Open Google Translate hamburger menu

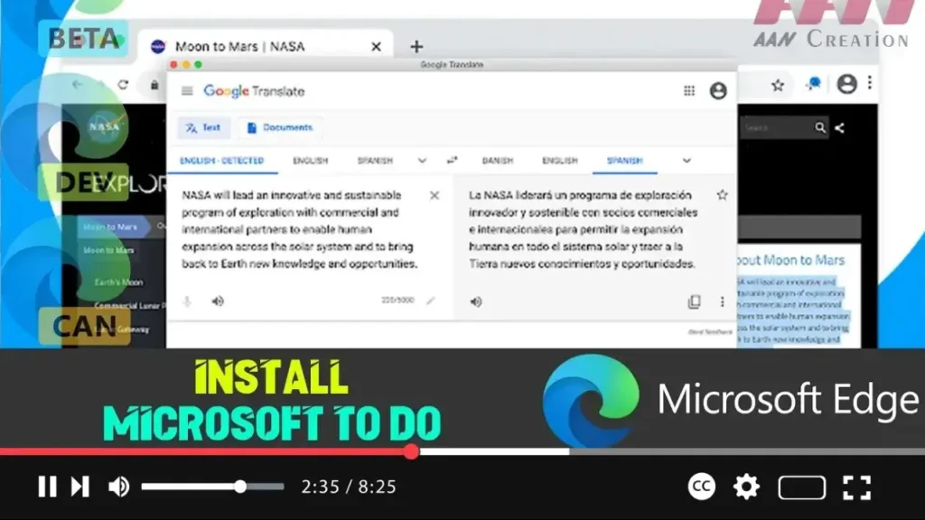(187, 91)
